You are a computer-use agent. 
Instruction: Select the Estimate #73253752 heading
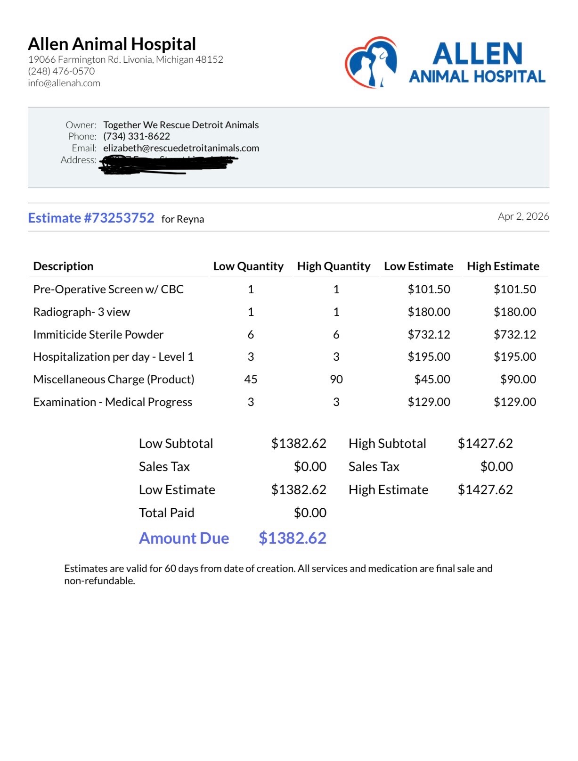(x=91, y=218)
